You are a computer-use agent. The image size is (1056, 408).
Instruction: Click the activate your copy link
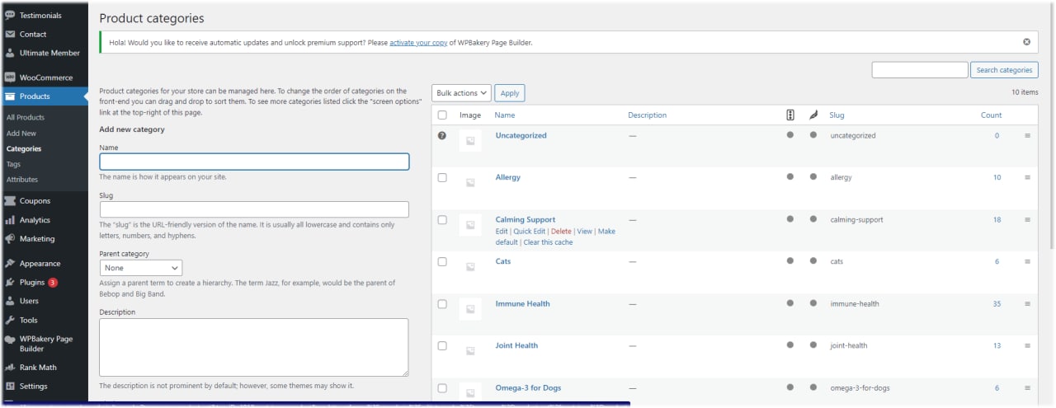coord(417,42)
